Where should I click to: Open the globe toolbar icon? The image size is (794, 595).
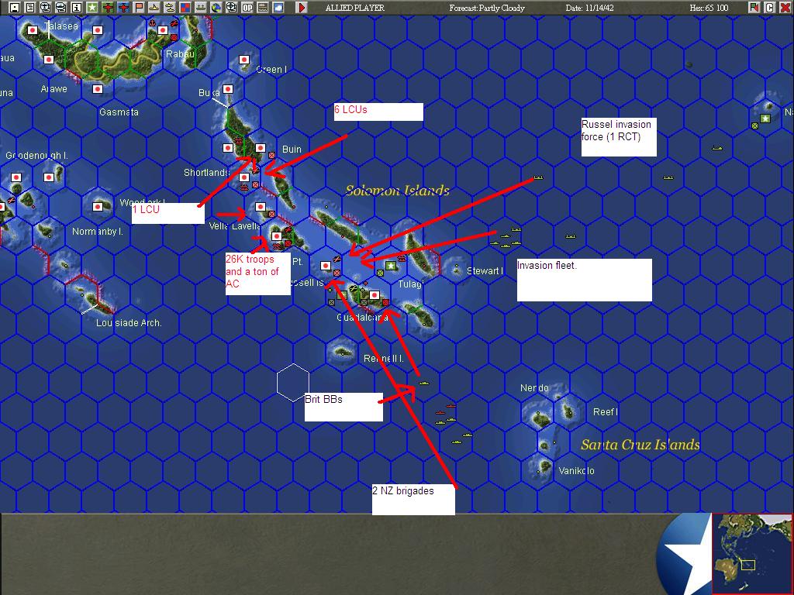[216, 8]
